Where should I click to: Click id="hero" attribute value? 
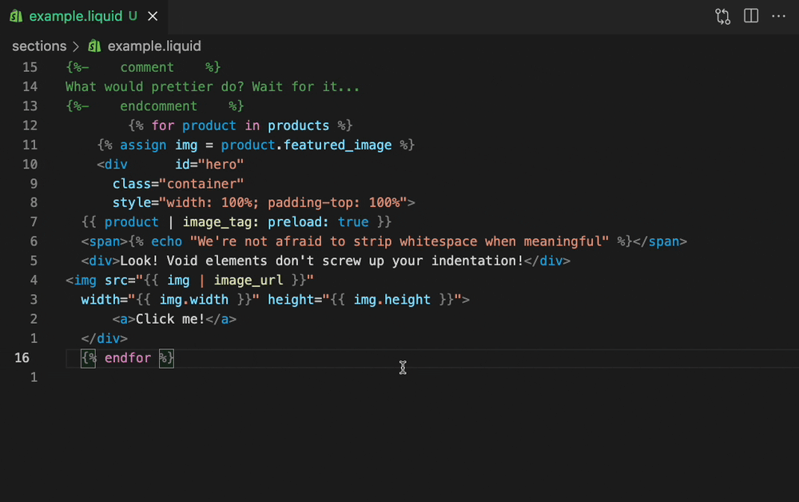[x=221, y=165]
